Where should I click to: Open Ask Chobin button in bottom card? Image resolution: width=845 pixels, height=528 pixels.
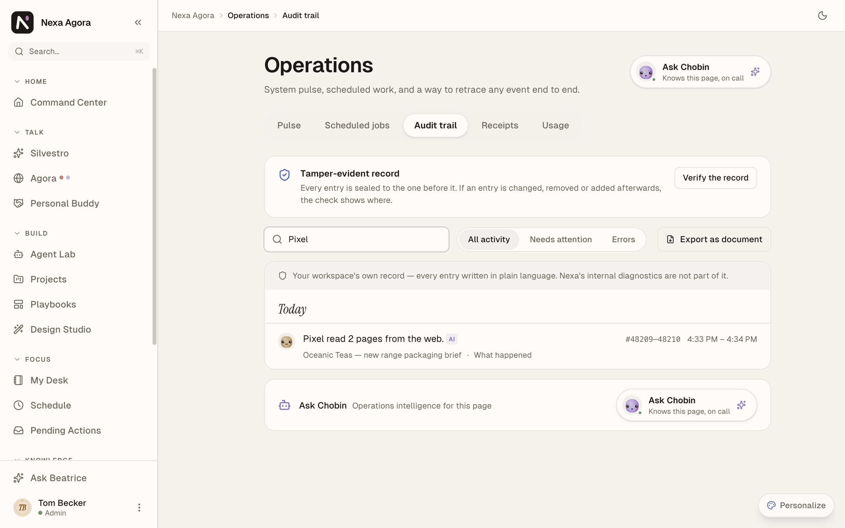[687, 405]
